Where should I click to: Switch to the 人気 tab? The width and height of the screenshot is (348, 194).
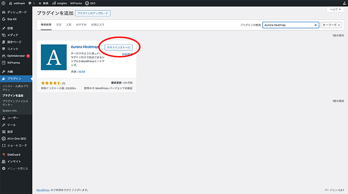[x=69, y=25]
